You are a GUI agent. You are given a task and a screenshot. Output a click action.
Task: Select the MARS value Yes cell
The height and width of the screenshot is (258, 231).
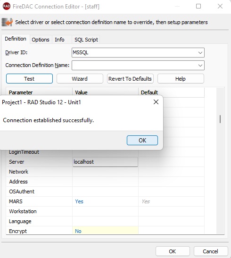pyautogui.click(x=105, y=201)
